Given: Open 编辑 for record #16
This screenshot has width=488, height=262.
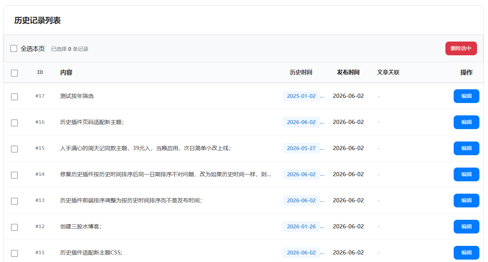Looking at the screenshot, I should click(466, 122).
